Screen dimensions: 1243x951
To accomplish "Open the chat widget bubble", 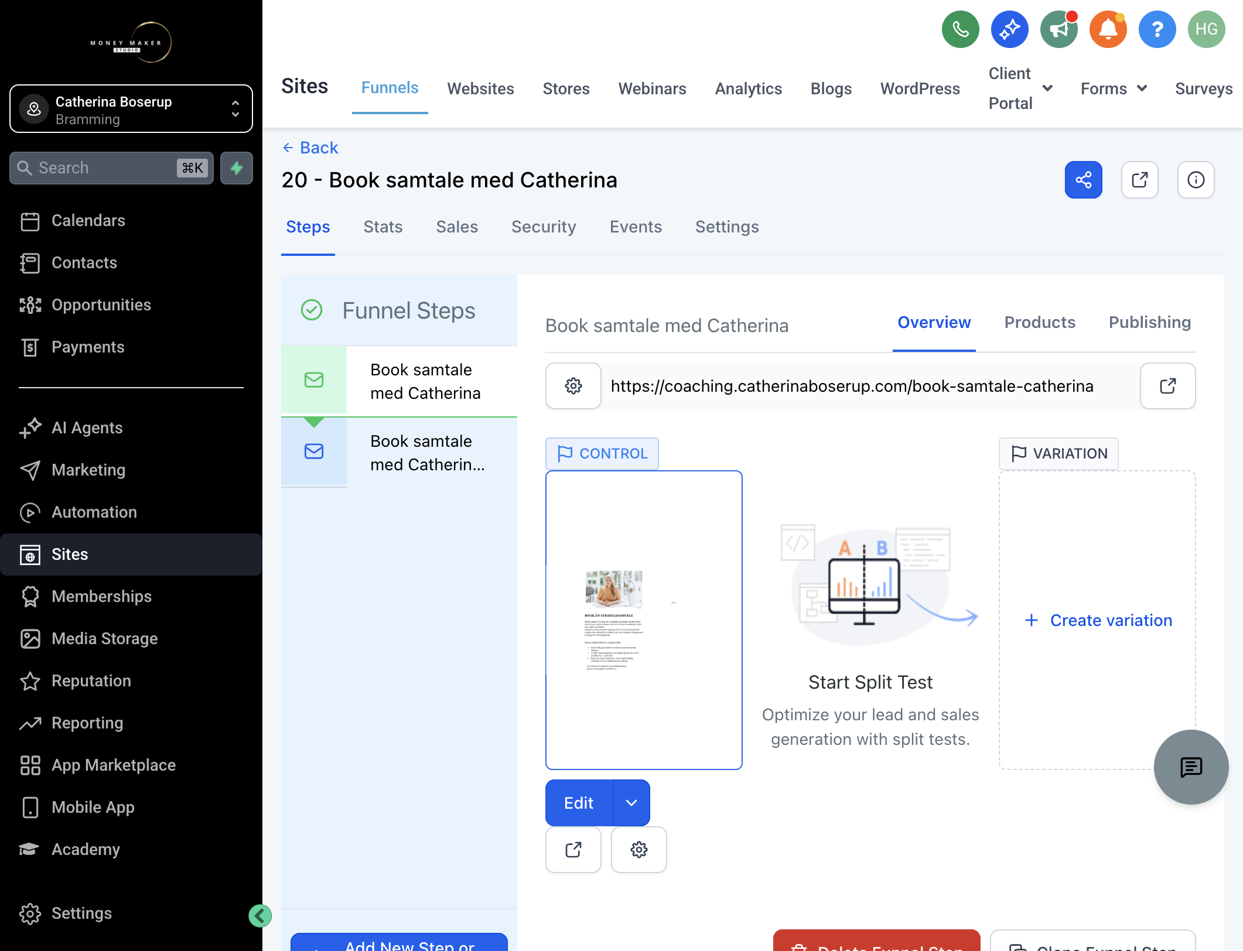I will coord(1191,767).
